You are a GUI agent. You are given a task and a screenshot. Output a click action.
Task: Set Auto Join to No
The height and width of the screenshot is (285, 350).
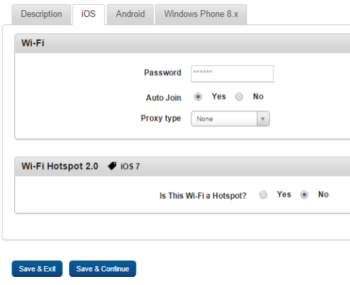(239, 97)
